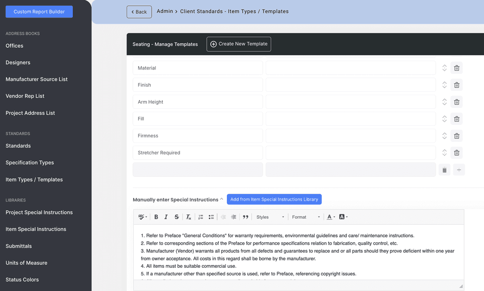The image size is (484, 291).
Task: Navigate to Admin in the breadcrumb
Action: coord(164,11)
